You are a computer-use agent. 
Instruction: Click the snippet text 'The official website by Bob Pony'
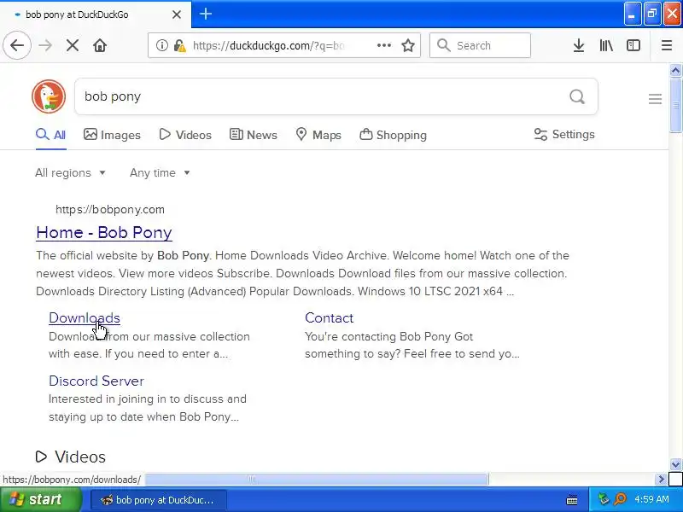[122, 255]
